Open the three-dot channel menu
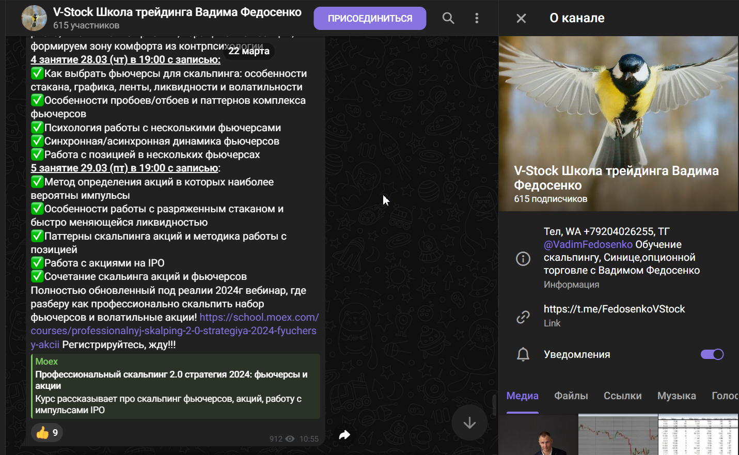This screenshot has height=455, width=739. tap(476, 19)
